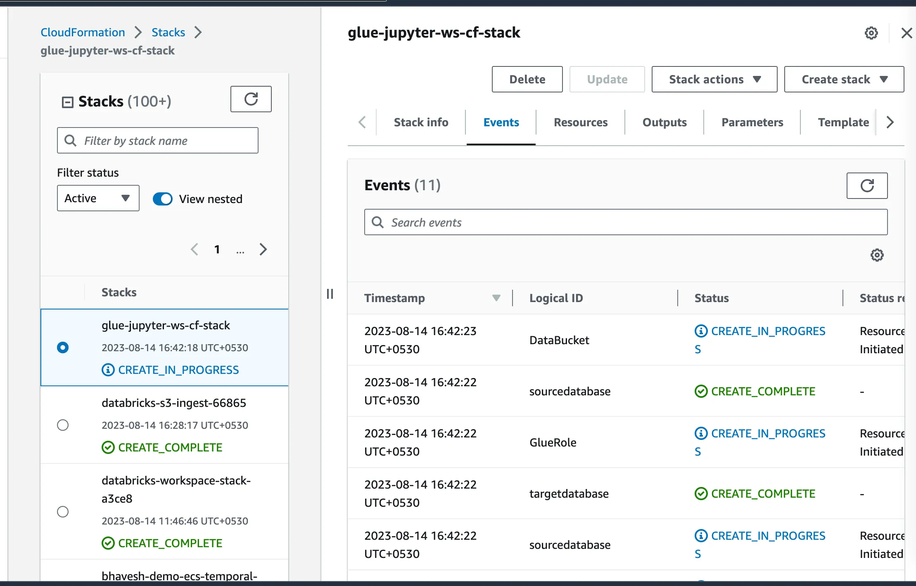The height and width of the screenshot is (586, 916).
Task: Click check icon on databricks-workspace-stack status
Action: [108, 543]
